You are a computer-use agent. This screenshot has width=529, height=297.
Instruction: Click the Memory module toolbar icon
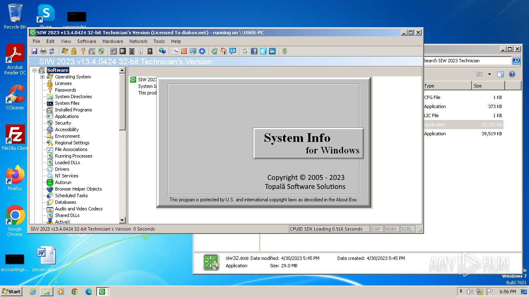click(x=132, y=51)
